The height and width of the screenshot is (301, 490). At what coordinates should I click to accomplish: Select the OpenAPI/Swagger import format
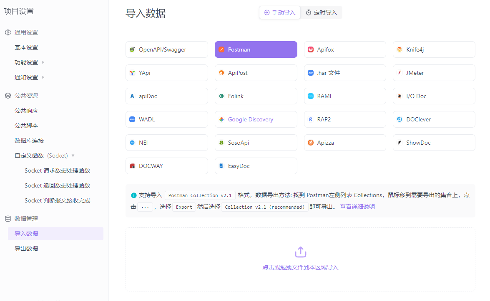click(166, 49)
